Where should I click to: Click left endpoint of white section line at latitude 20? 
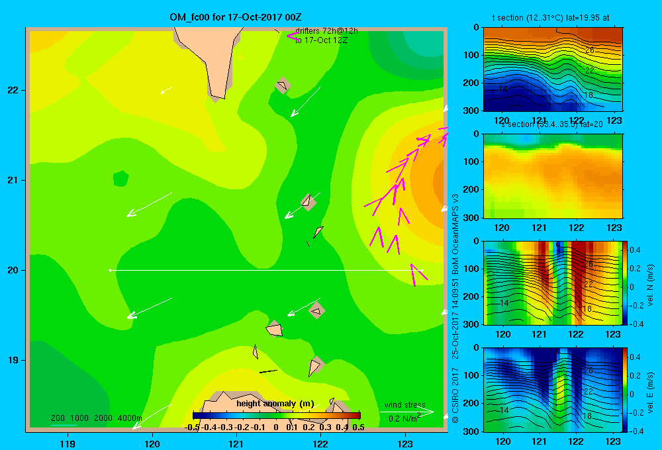[x=110, y=270]
